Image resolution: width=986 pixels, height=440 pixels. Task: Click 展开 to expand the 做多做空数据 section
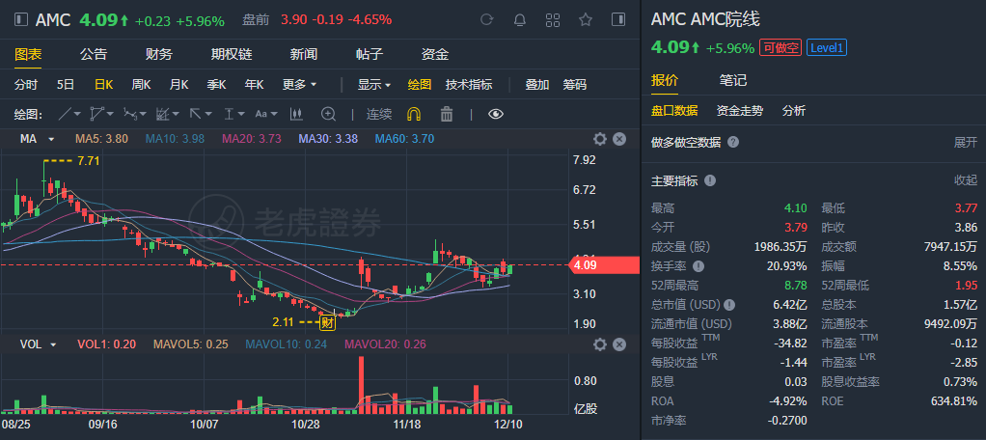pyautogui.click(x=965, y=142)
